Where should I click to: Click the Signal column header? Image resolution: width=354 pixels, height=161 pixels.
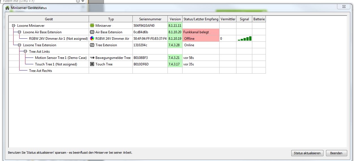point(244,19)
